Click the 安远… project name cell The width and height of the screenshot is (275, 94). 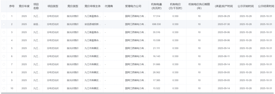point(37,24)
